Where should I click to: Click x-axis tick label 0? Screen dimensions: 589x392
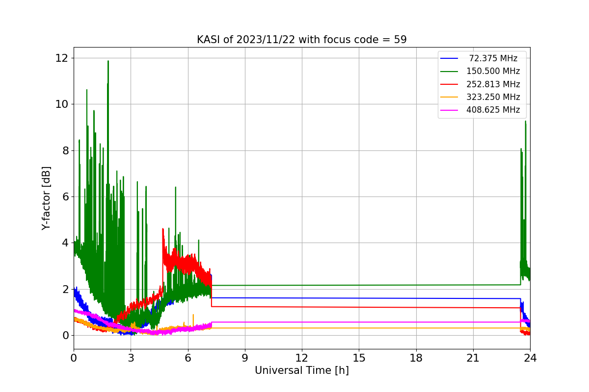coord(74,358)
